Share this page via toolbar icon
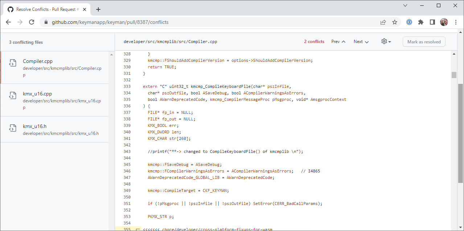The width and height of the screenshot is (464, 231). 383,22
